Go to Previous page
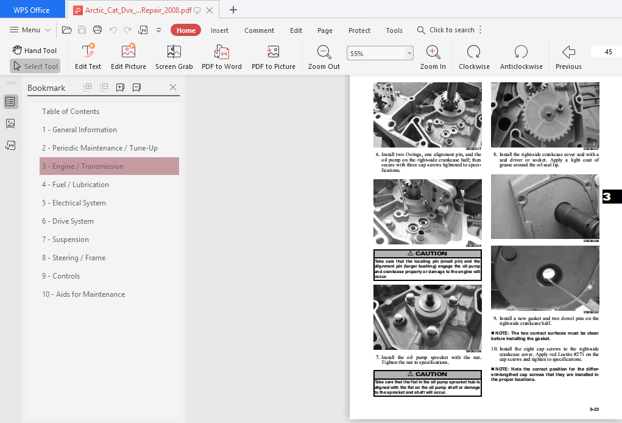 pyautogui.click(x=568, y=57)
